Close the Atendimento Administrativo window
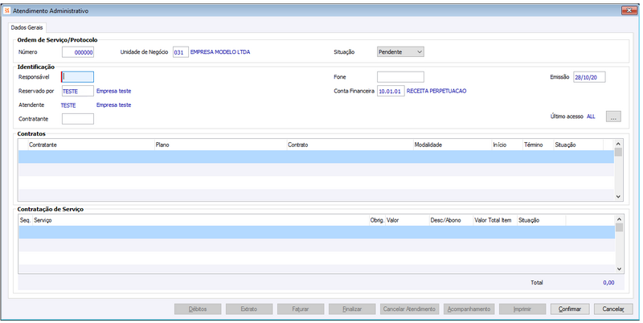Screen dimensions: 643x323 click(629, 10)
